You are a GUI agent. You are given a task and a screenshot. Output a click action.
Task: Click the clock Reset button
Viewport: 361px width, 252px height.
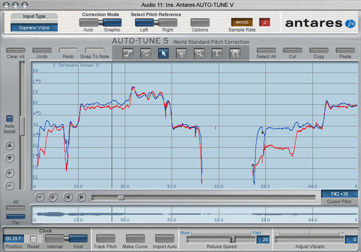[x=34, y=239]
